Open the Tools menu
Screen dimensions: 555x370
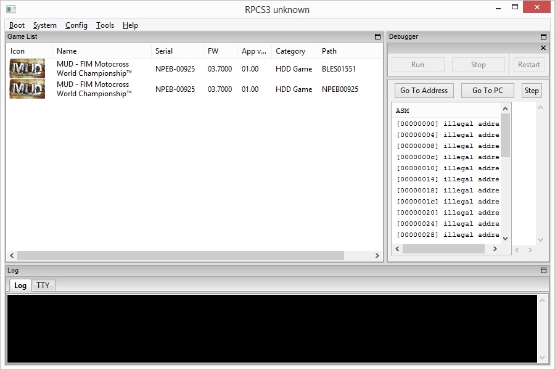point(105,25)
